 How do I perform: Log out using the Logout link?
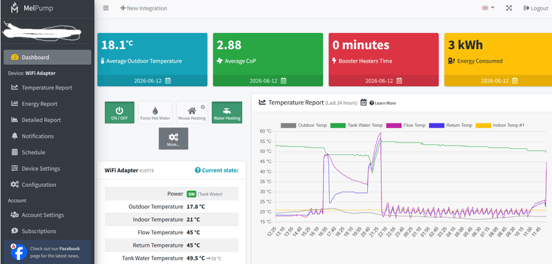pyautogui.click(x=536, y=8)
